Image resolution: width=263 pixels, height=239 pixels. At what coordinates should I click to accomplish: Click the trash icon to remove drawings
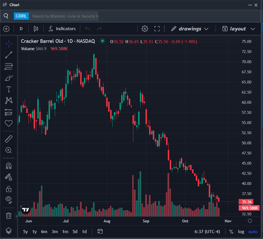9,216
